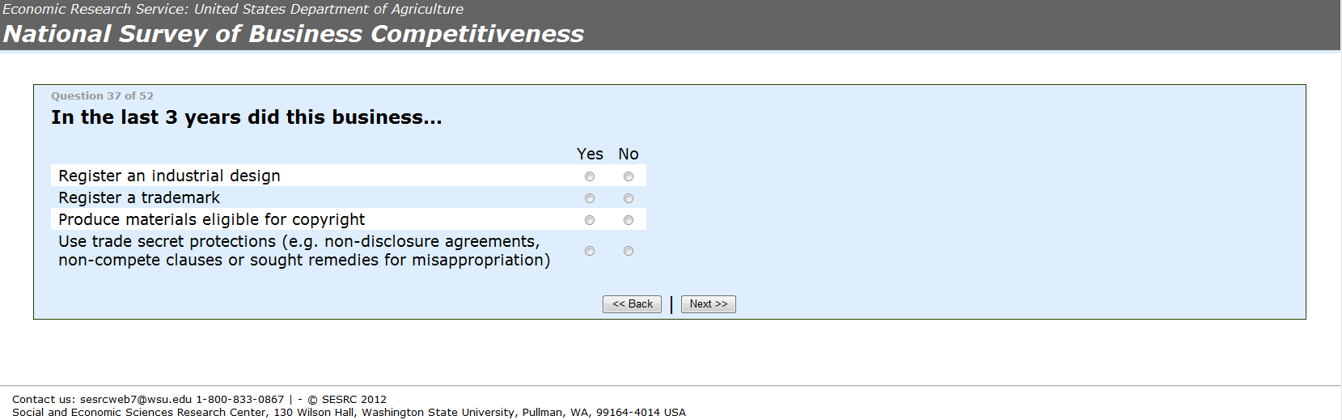1342x420 pixels.
Task: Click the Register a trademark row label
Action: pyautogui.click(x=139, y=198)
